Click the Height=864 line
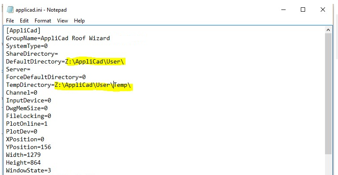 coord(23,162)
